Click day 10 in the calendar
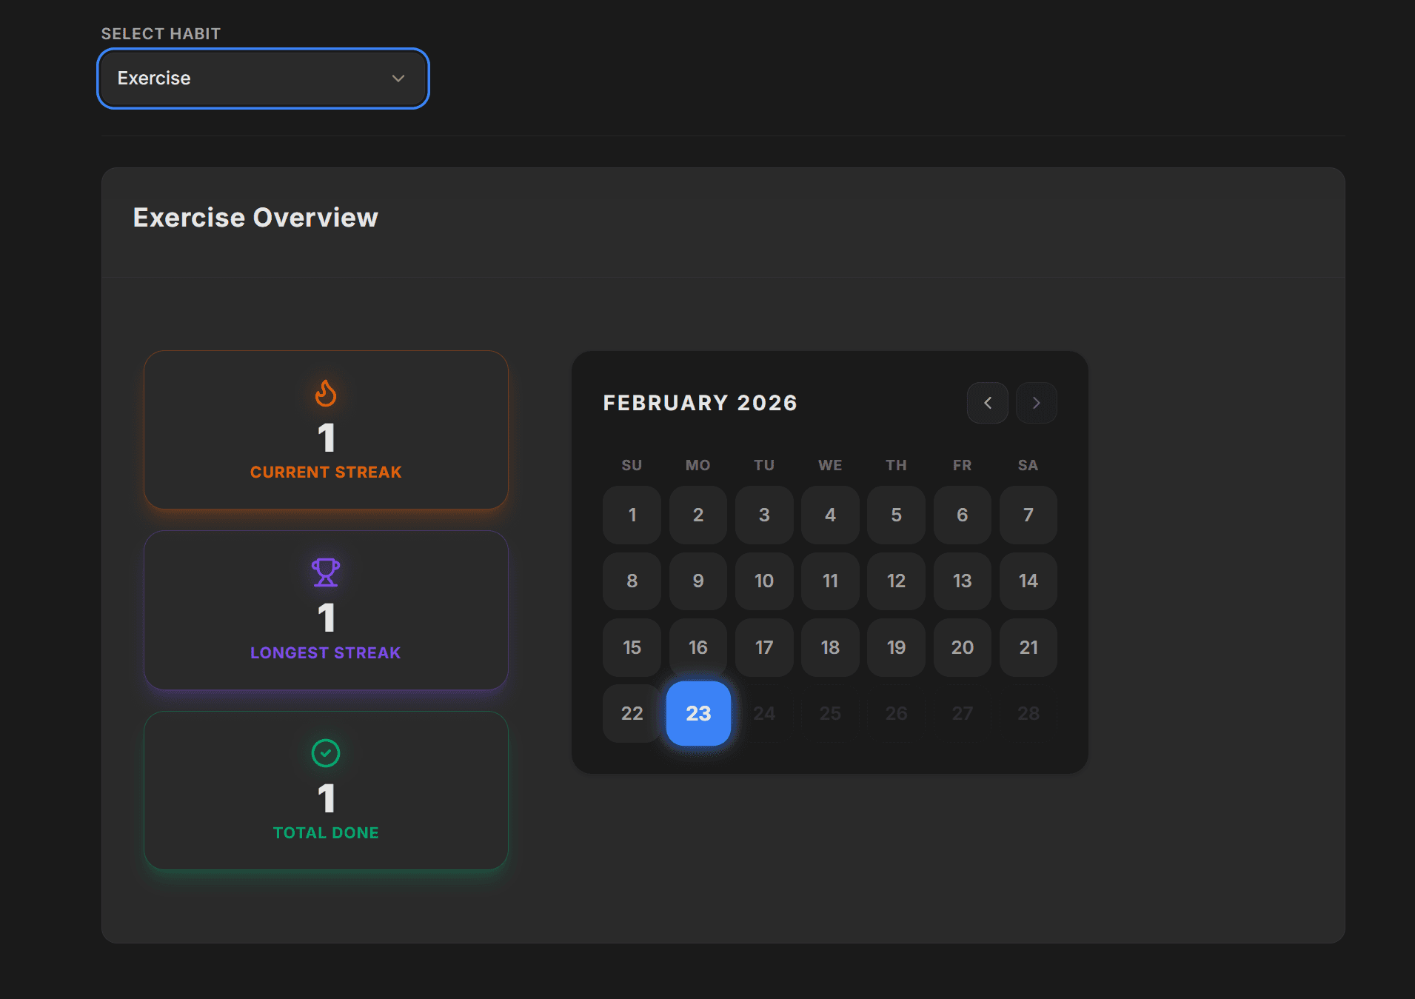The height and width of the screenshot is (999, 1415). [x=763, y=581]
